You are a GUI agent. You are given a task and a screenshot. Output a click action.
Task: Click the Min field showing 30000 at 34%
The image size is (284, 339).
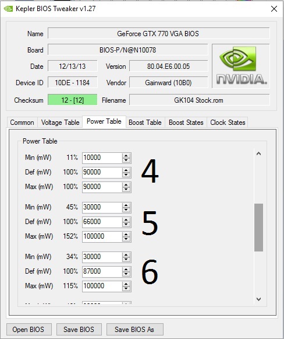coord(102,257)
